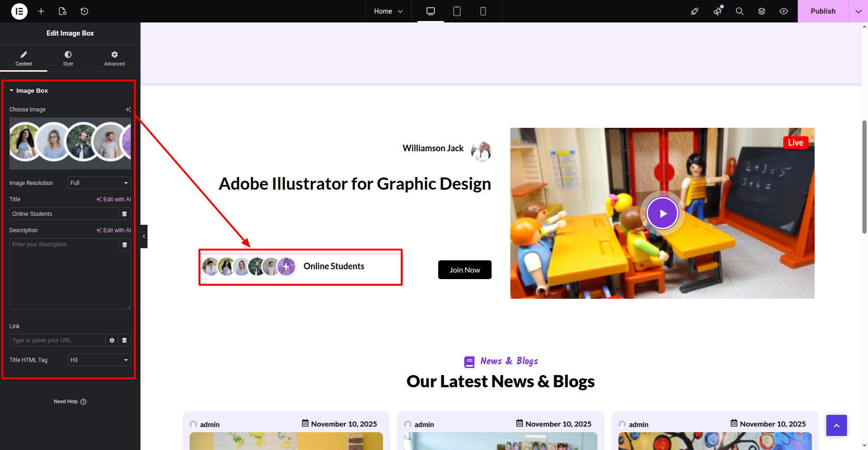Switch to the Style tab

click(68, 59)
